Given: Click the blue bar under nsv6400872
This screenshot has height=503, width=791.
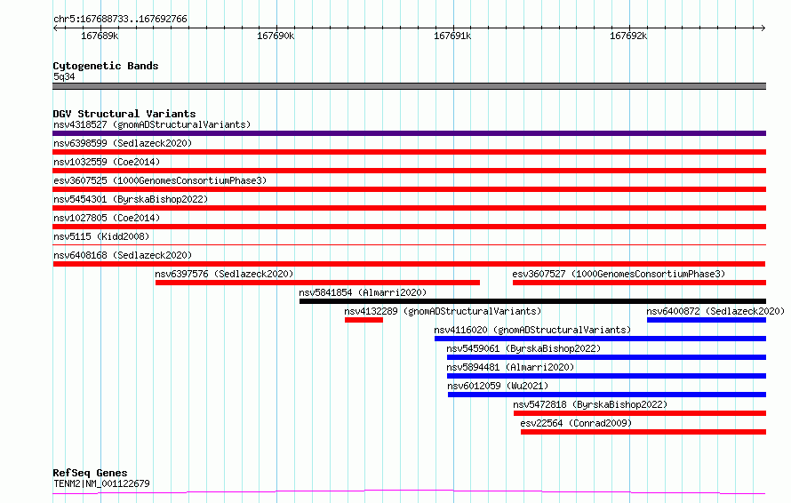Looking at the screenshot, I should [707, 320].
